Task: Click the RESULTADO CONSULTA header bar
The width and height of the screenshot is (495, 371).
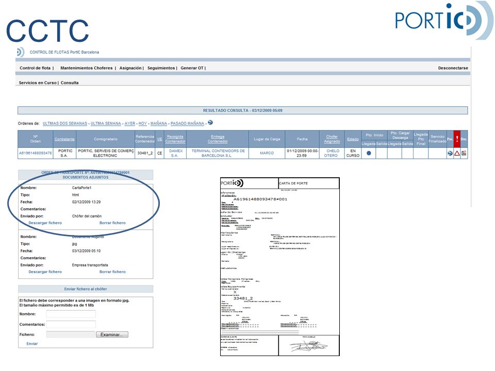Action: point(242,110)
